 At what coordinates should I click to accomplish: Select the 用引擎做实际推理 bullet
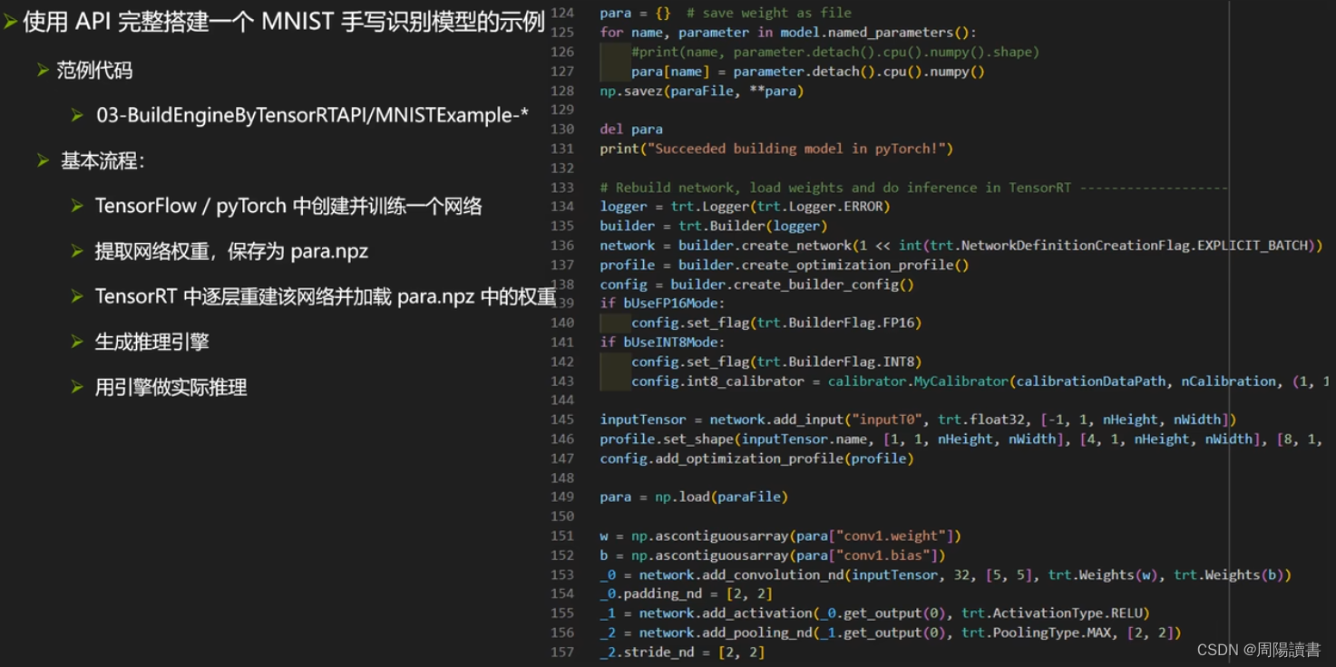point(171,387)
